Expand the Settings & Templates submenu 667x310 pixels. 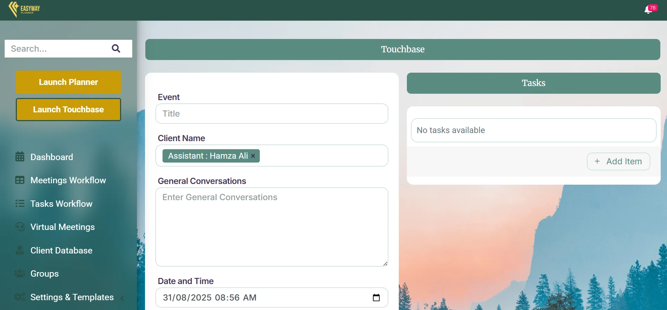(122, 298)
